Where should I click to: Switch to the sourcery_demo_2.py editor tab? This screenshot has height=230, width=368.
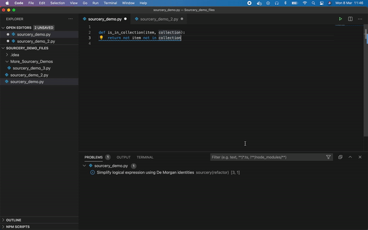[x=159, y=19]
